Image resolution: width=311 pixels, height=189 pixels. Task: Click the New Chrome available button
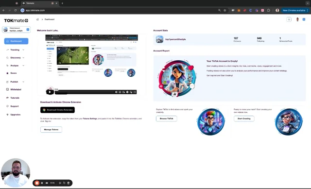point(295,10)
